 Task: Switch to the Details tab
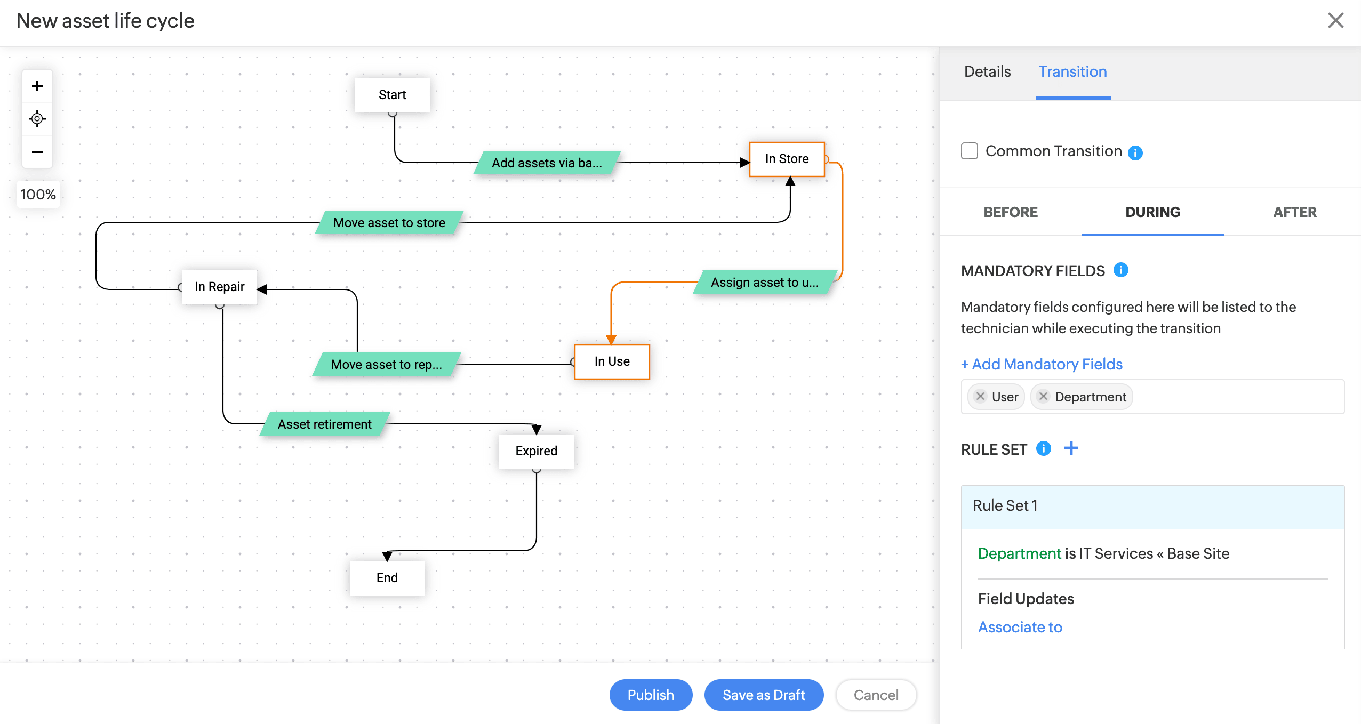[987, 71]
